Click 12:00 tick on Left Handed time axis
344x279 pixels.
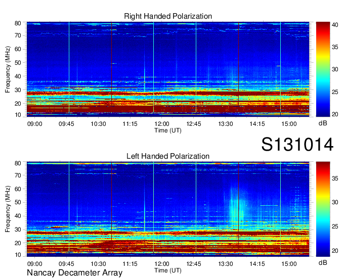pos(162,263)
